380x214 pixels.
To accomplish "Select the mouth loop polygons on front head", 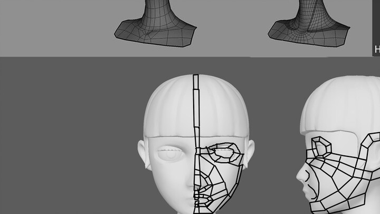I will [x=205, y=200].
